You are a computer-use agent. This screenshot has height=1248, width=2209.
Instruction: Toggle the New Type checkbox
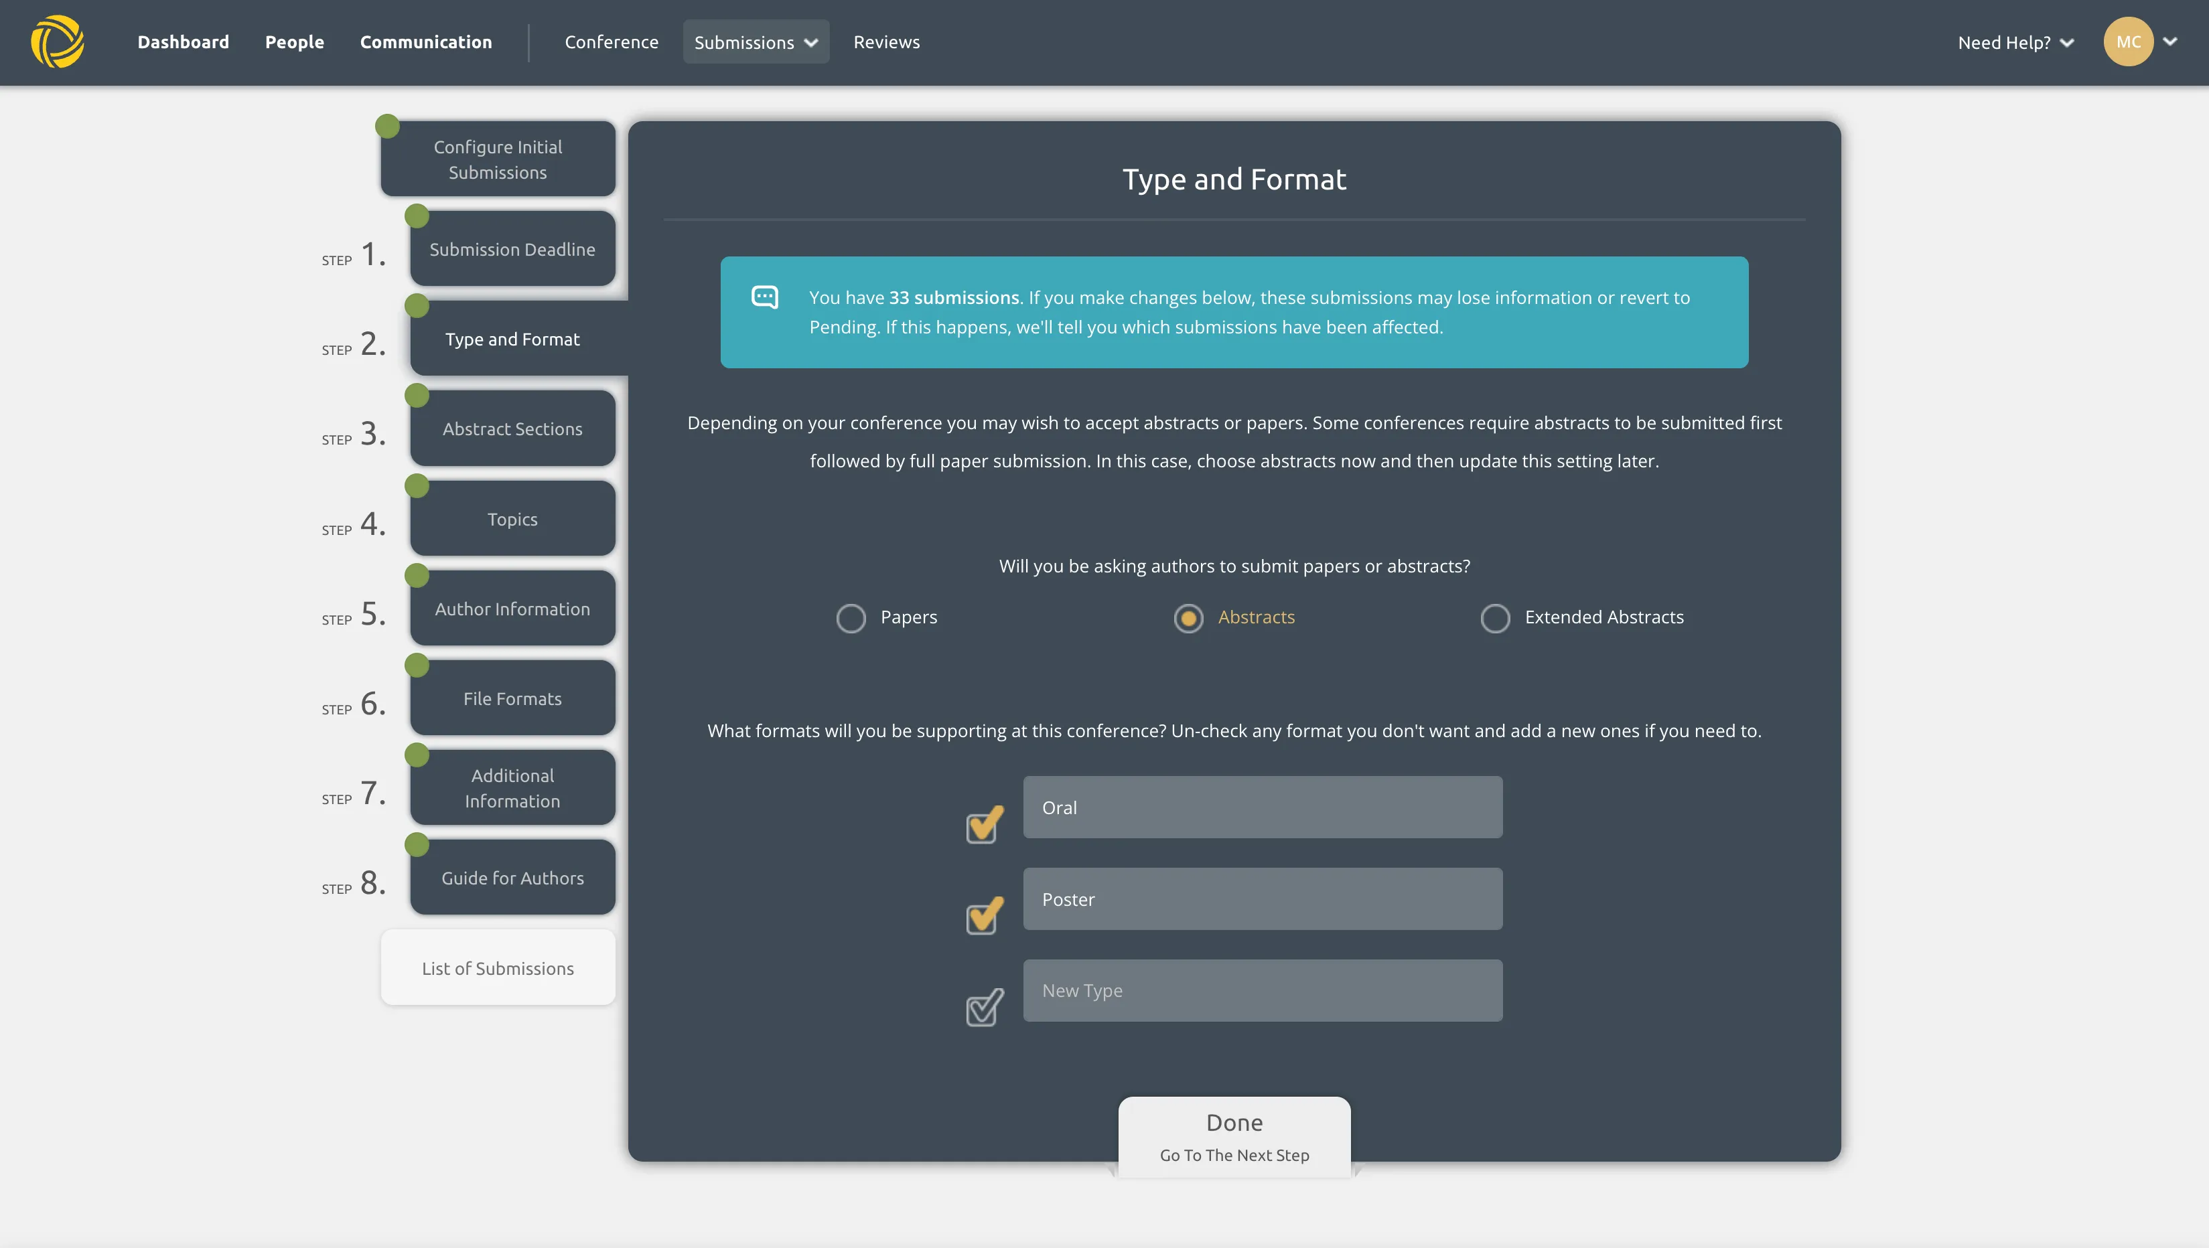(x=983, y=1007)
